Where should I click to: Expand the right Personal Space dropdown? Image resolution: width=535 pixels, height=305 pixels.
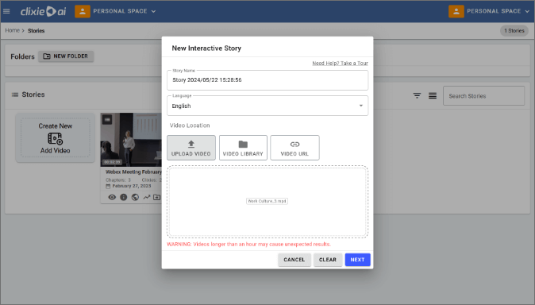pyautogui.click(x=527, y=11)
